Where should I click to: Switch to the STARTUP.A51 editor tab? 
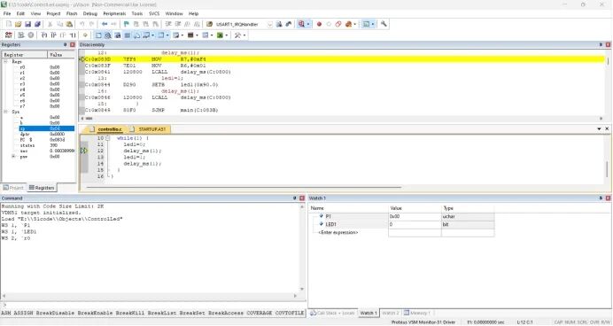pos(149,129)
